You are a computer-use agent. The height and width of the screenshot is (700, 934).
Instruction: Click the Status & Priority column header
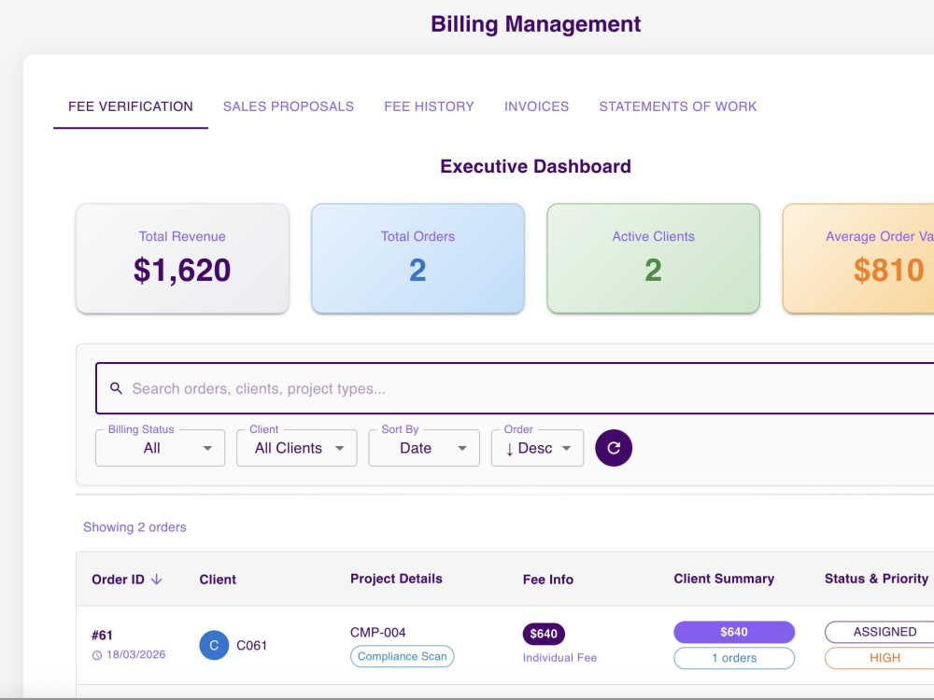(x=876, y=579)
